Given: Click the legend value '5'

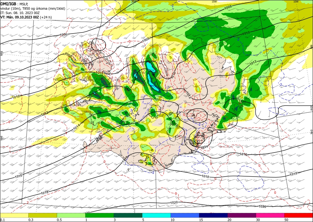Looking at the screenshot, I should [143, 220].
